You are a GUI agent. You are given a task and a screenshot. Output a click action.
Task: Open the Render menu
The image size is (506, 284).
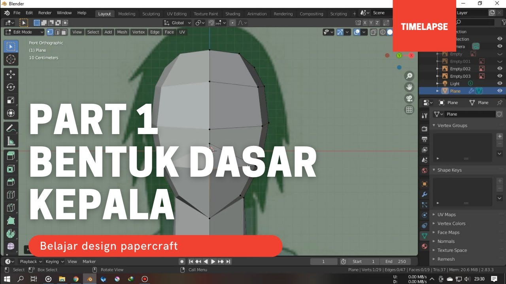[45, 13]
